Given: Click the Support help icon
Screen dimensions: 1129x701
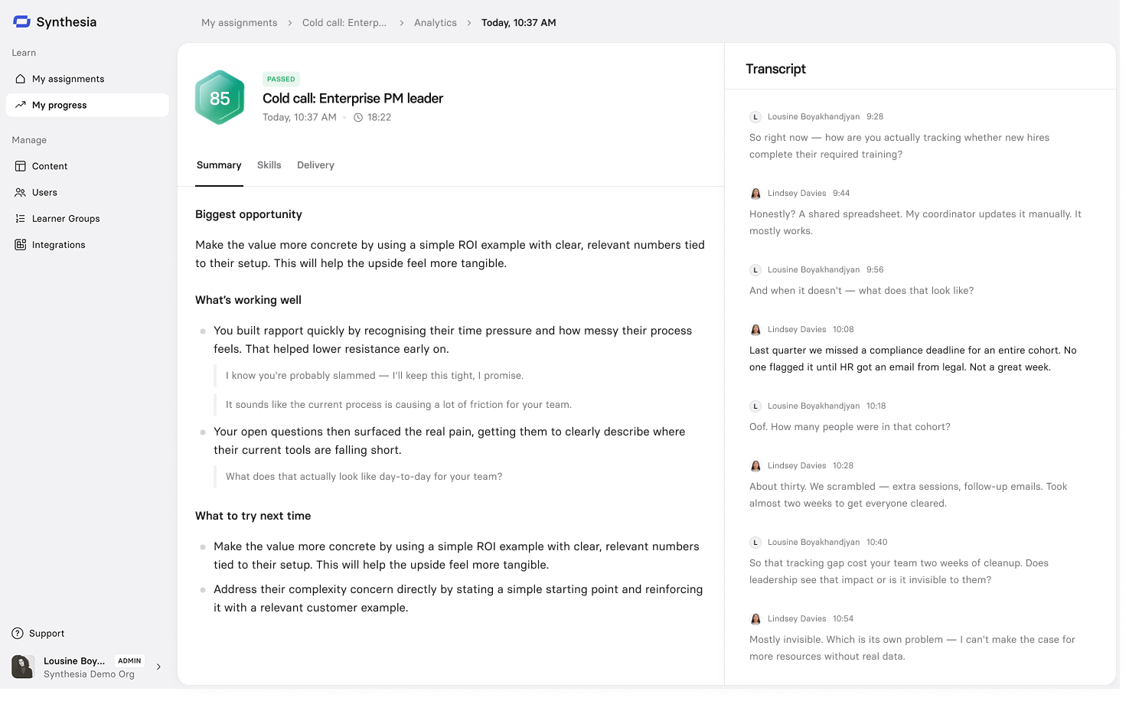Looking at the screenshot, I should point(18,634).
